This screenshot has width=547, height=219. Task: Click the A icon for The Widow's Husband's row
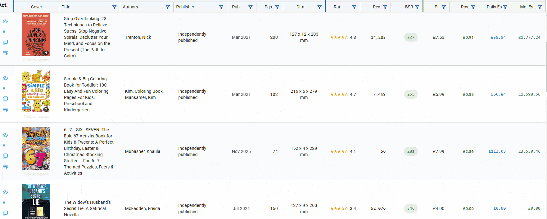[x=4, y=203]
